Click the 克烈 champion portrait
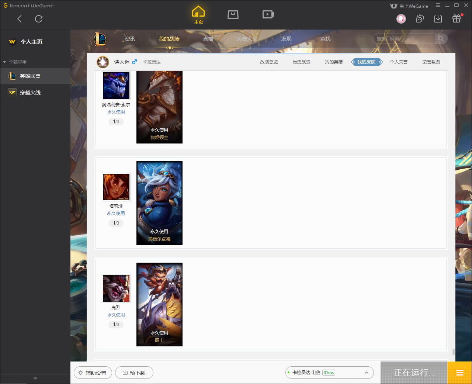Viewport: 472px width, 384px height. [x=116, y=288]
